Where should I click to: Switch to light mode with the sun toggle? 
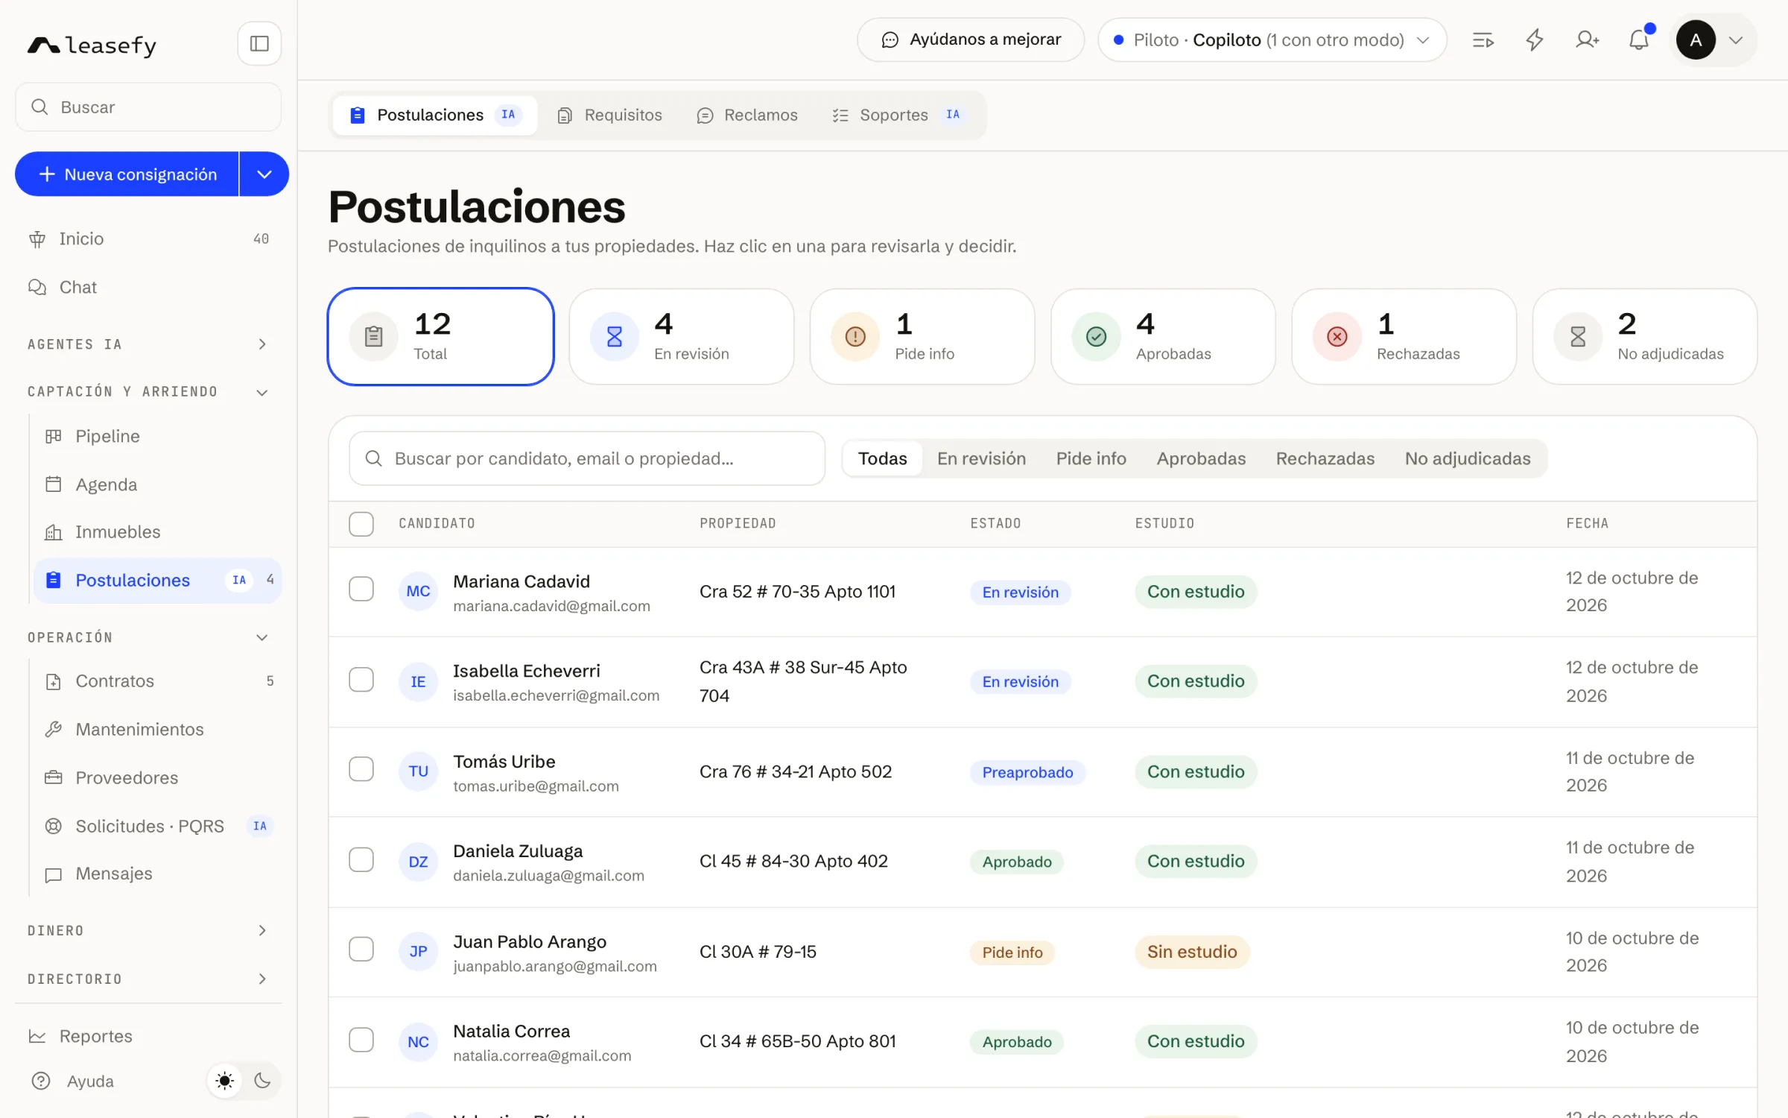(x=225, y=1081)
